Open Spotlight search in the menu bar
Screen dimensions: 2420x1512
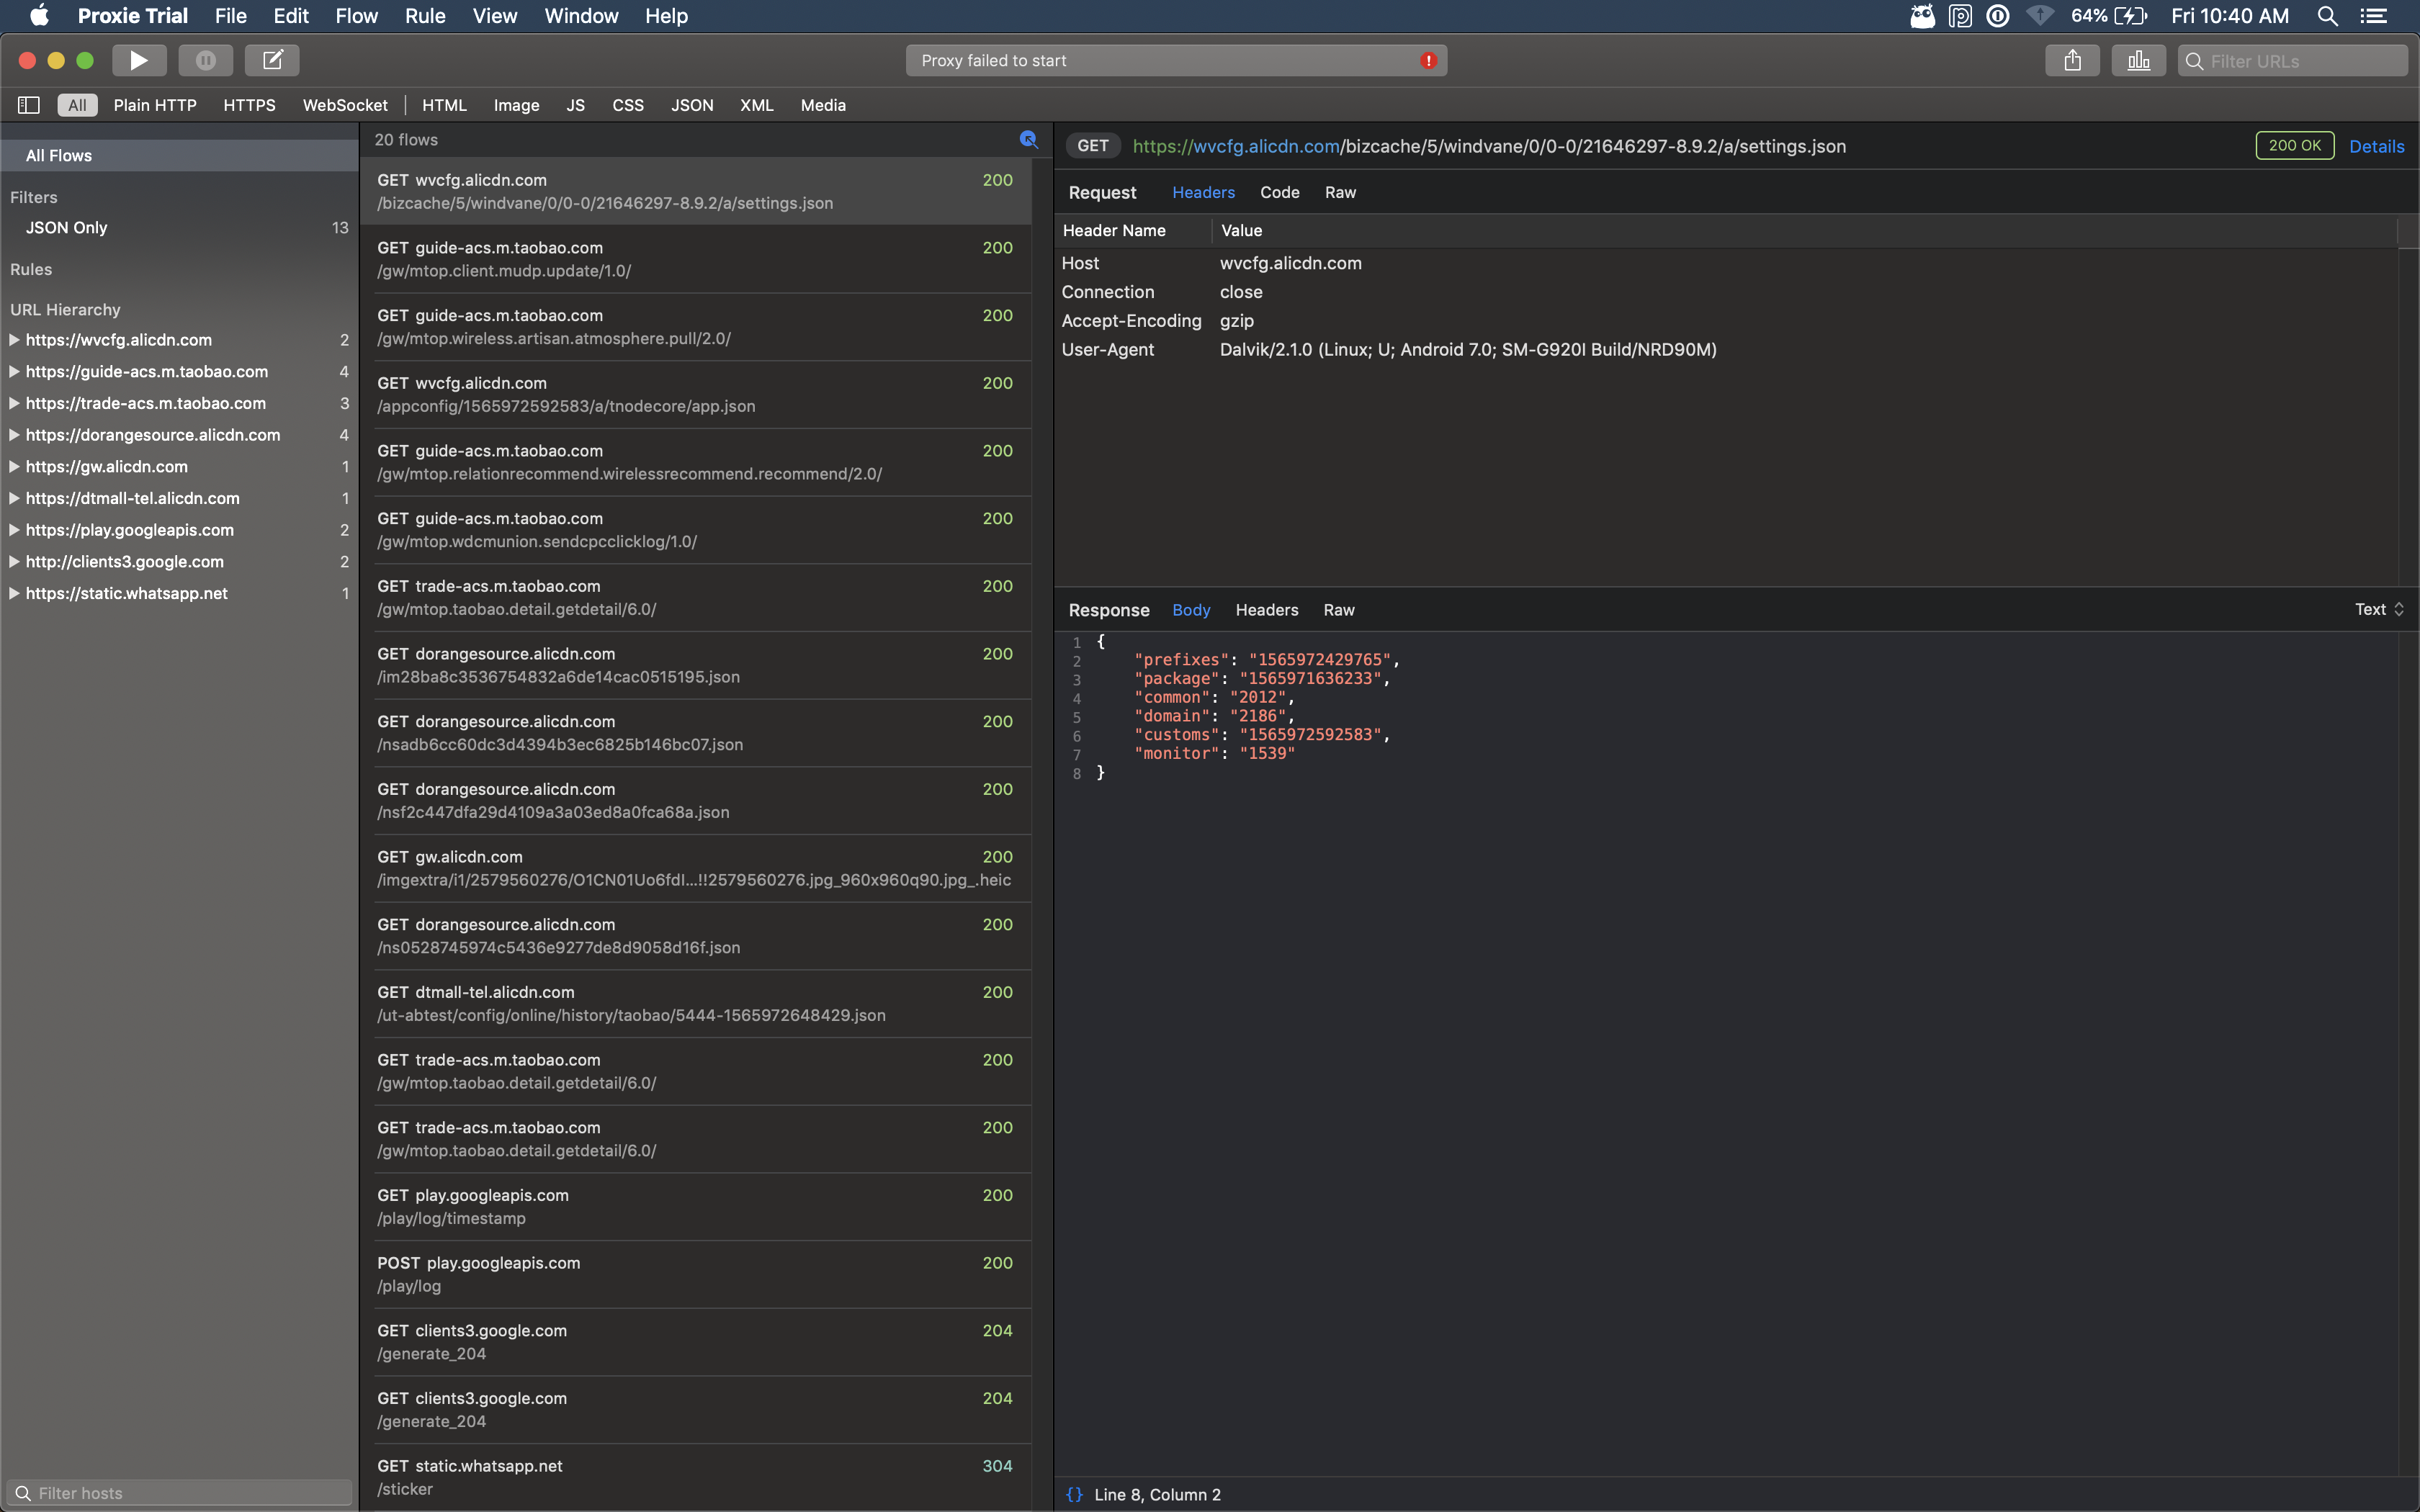tap(2327, 16)
